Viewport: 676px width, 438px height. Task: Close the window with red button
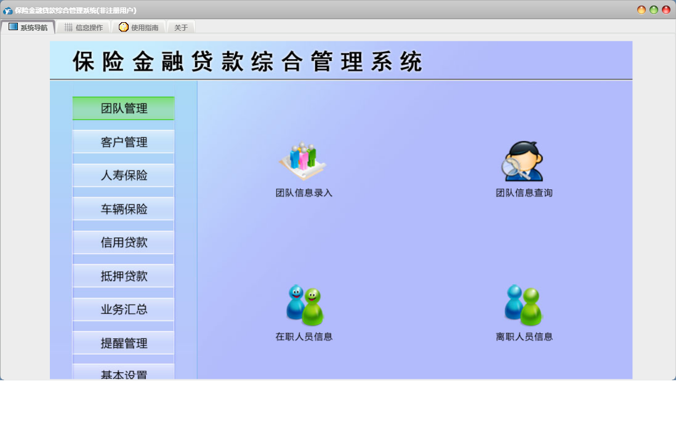[666, 10]
